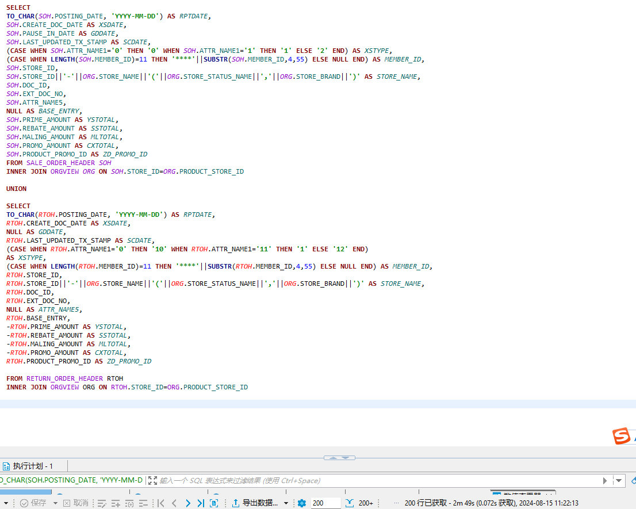Go to next row arrow

coord(188,503)
